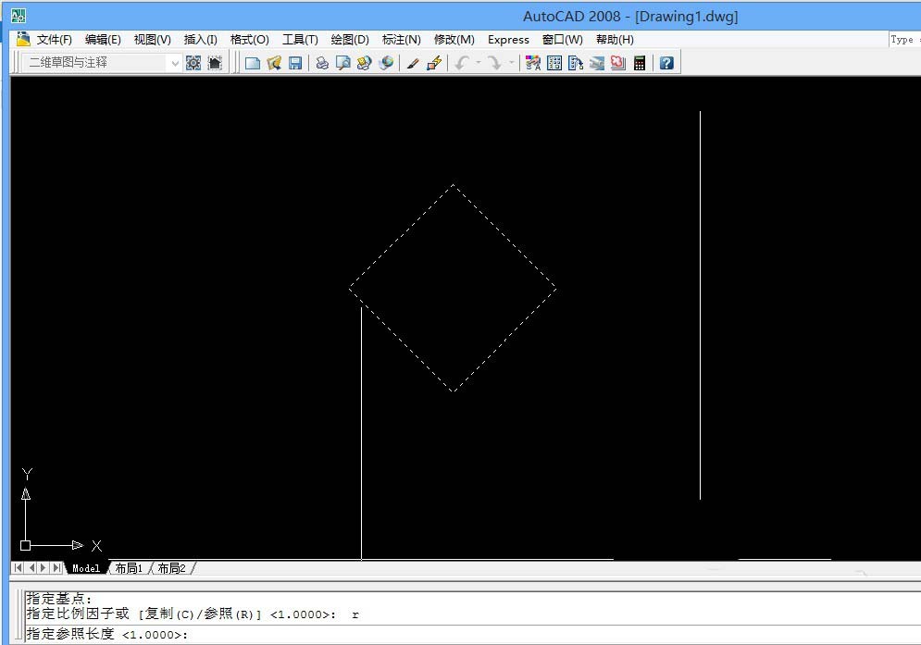Open the 帮助(H) menu
Screen dimensions: 921x645
[x=615, y=40]
